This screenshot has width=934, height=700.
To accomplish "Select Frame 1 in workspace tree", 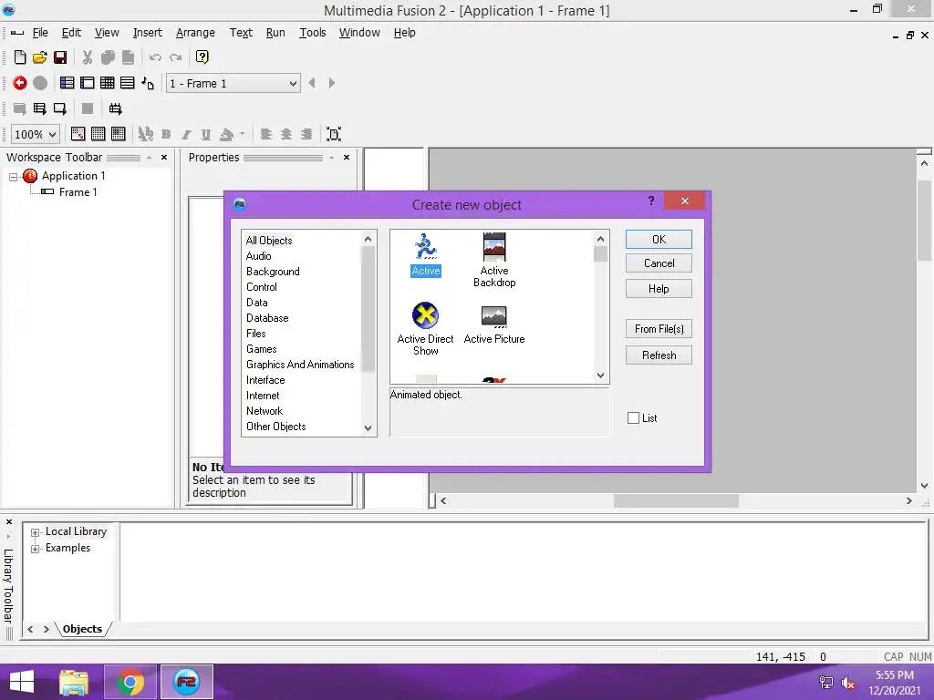I will (78, 192).
